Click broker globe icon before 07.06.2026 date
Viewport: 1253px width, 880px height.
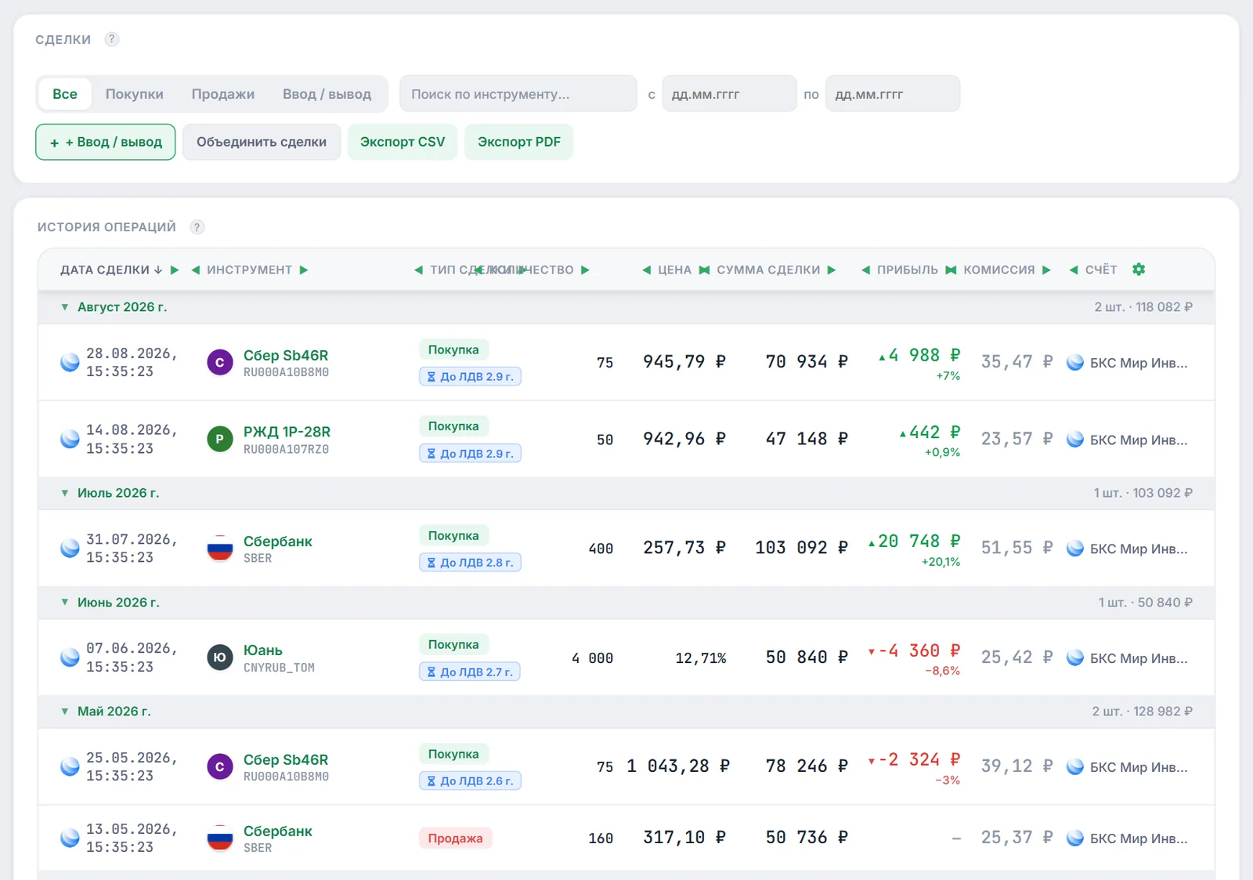click(x=70, y=657)
